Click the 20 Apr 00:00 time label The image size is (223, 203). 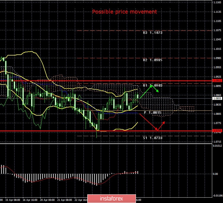[x=47, y=200]
